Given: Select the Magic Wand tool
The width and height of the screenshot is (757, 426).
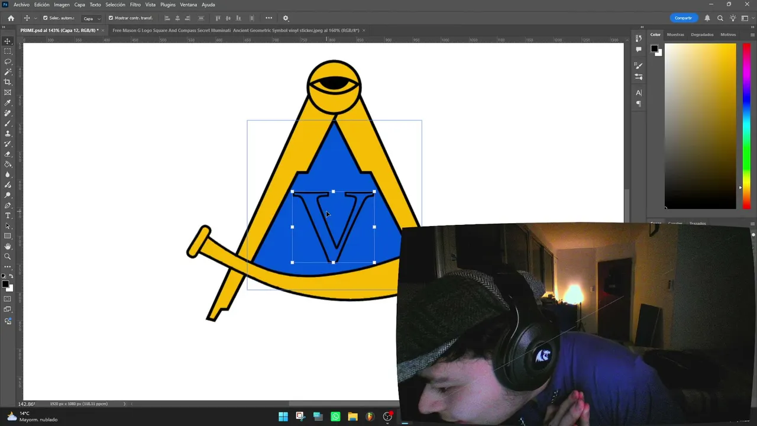Looking at the screenshot, I should click(x=8, y=72).
